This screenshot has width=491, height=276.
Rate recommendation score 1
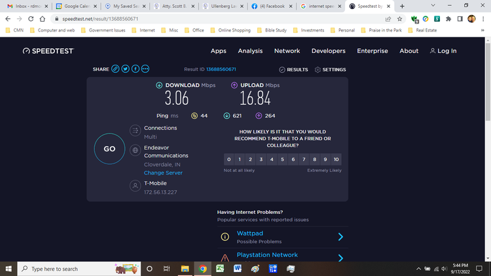pyautogui.click(x=240, y=160)
